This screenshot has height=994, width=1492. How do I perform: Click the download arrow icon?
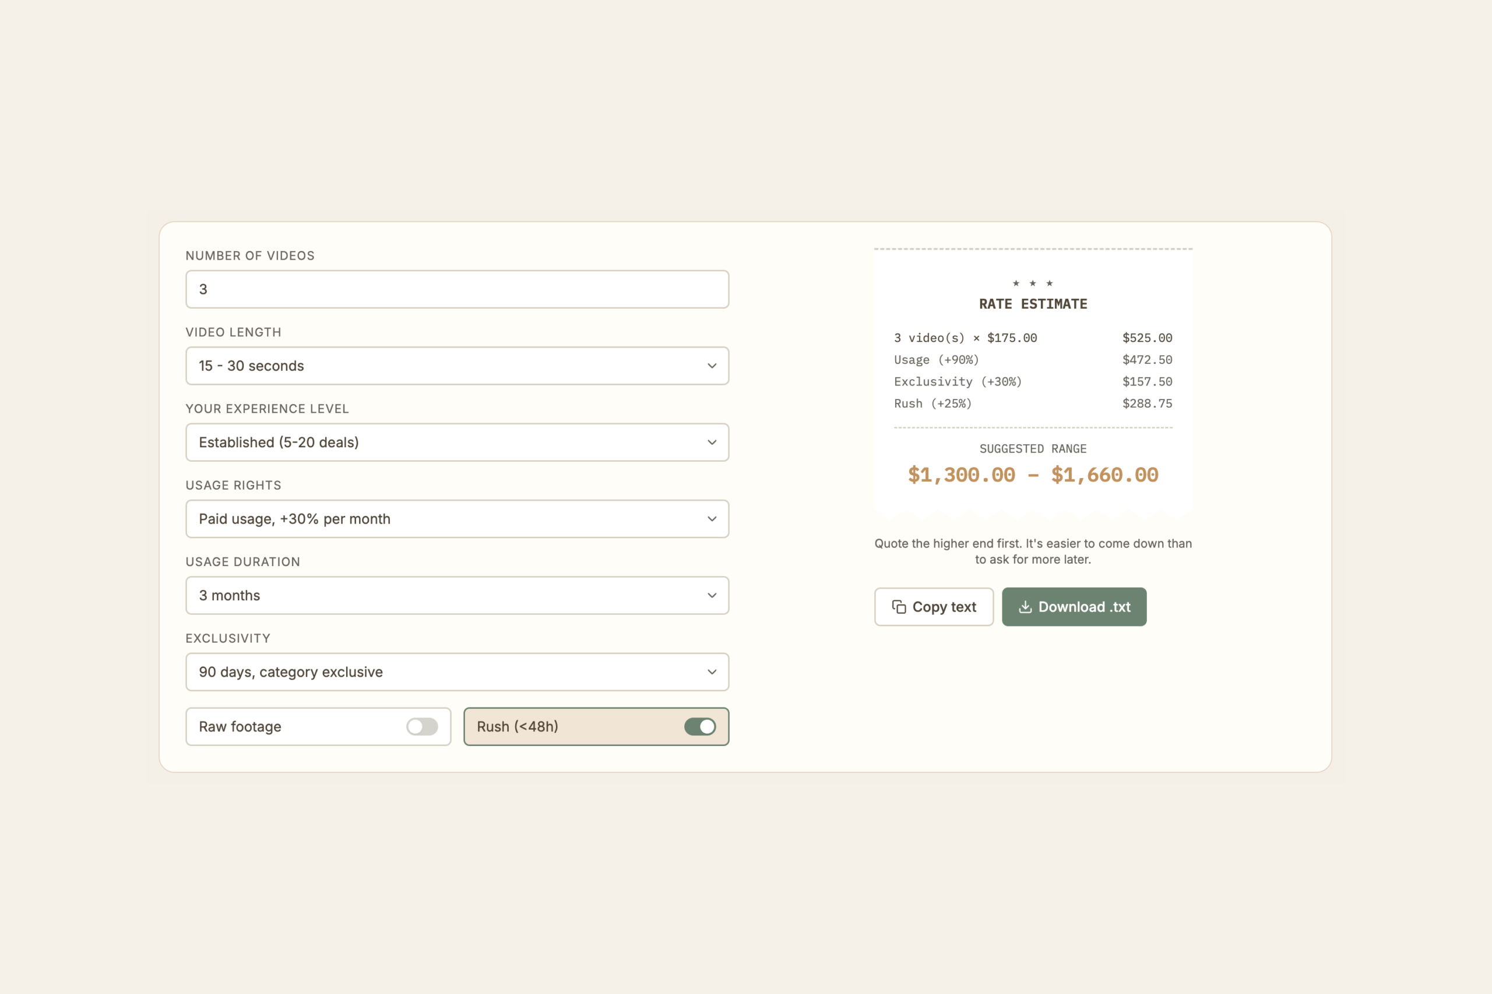click(x=1025, y=607)
